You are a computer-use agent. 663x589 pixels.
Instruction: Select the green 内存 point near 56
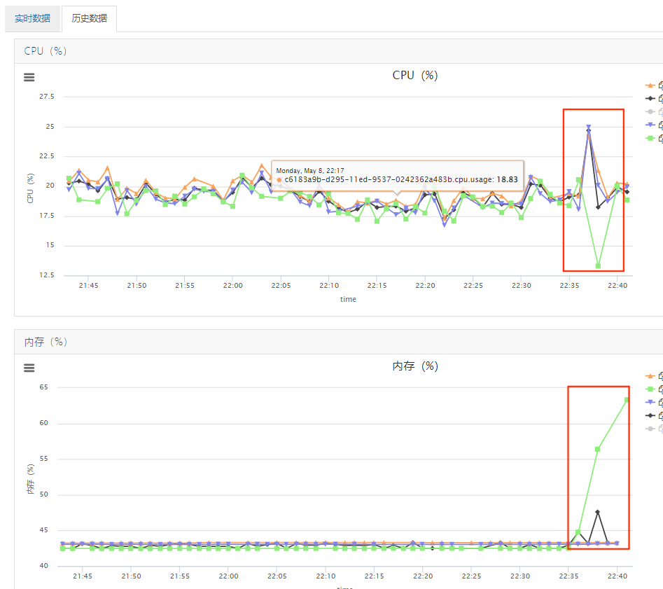pyautogui.click(x=597, y=450)
